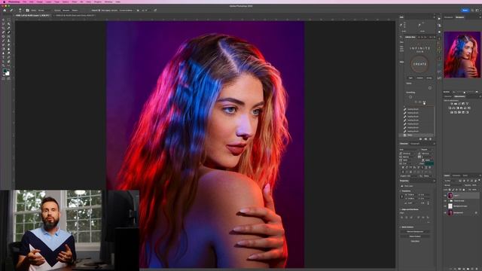Open the layer blend mode dropdown
Image resolution: width=482 pixels, height=271 pixels.
coord(453,185)
